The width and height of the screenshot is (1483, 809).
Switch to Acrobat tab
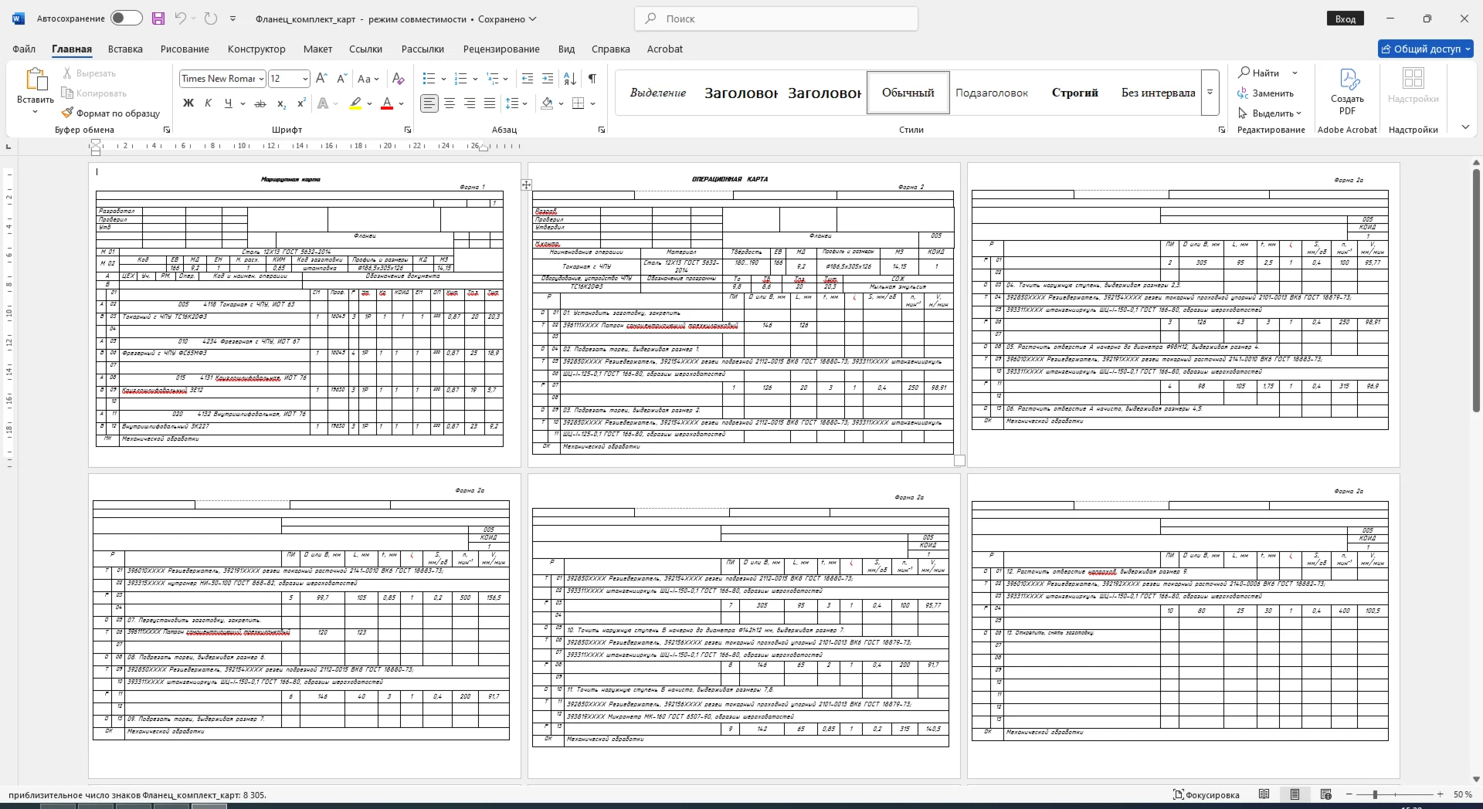click(664, 49)
